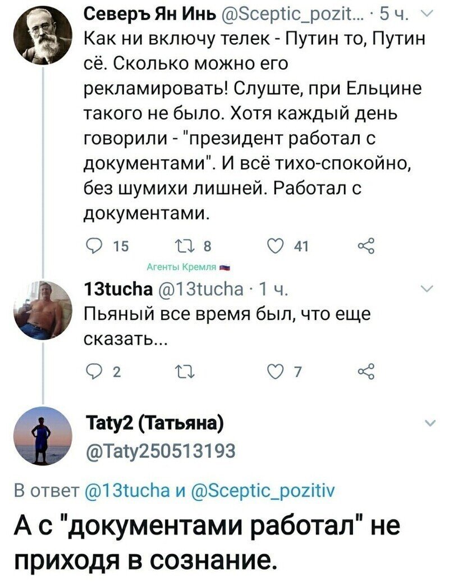449x583 pixels.
Task: Share 13tucha's reply tweet
Action: [366, 372]
